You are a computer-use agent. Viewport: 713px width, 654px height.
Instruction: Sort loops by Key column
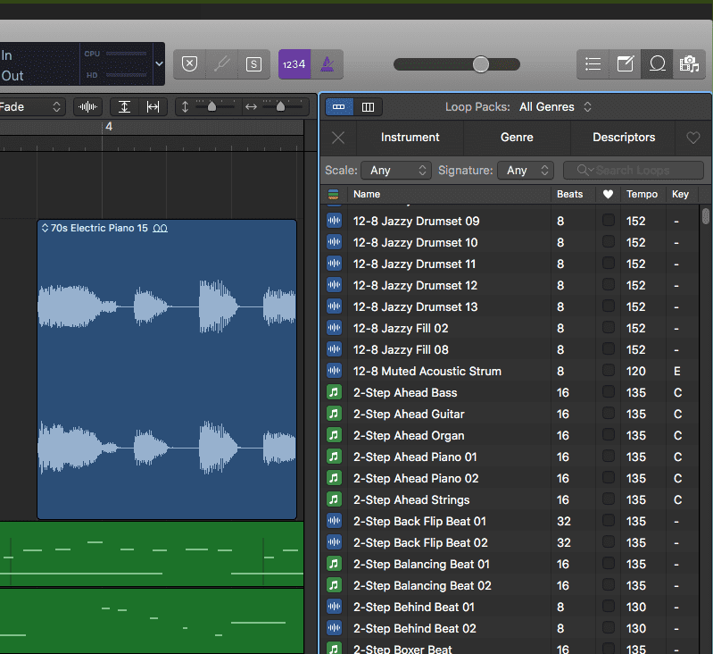click(681, 195)
